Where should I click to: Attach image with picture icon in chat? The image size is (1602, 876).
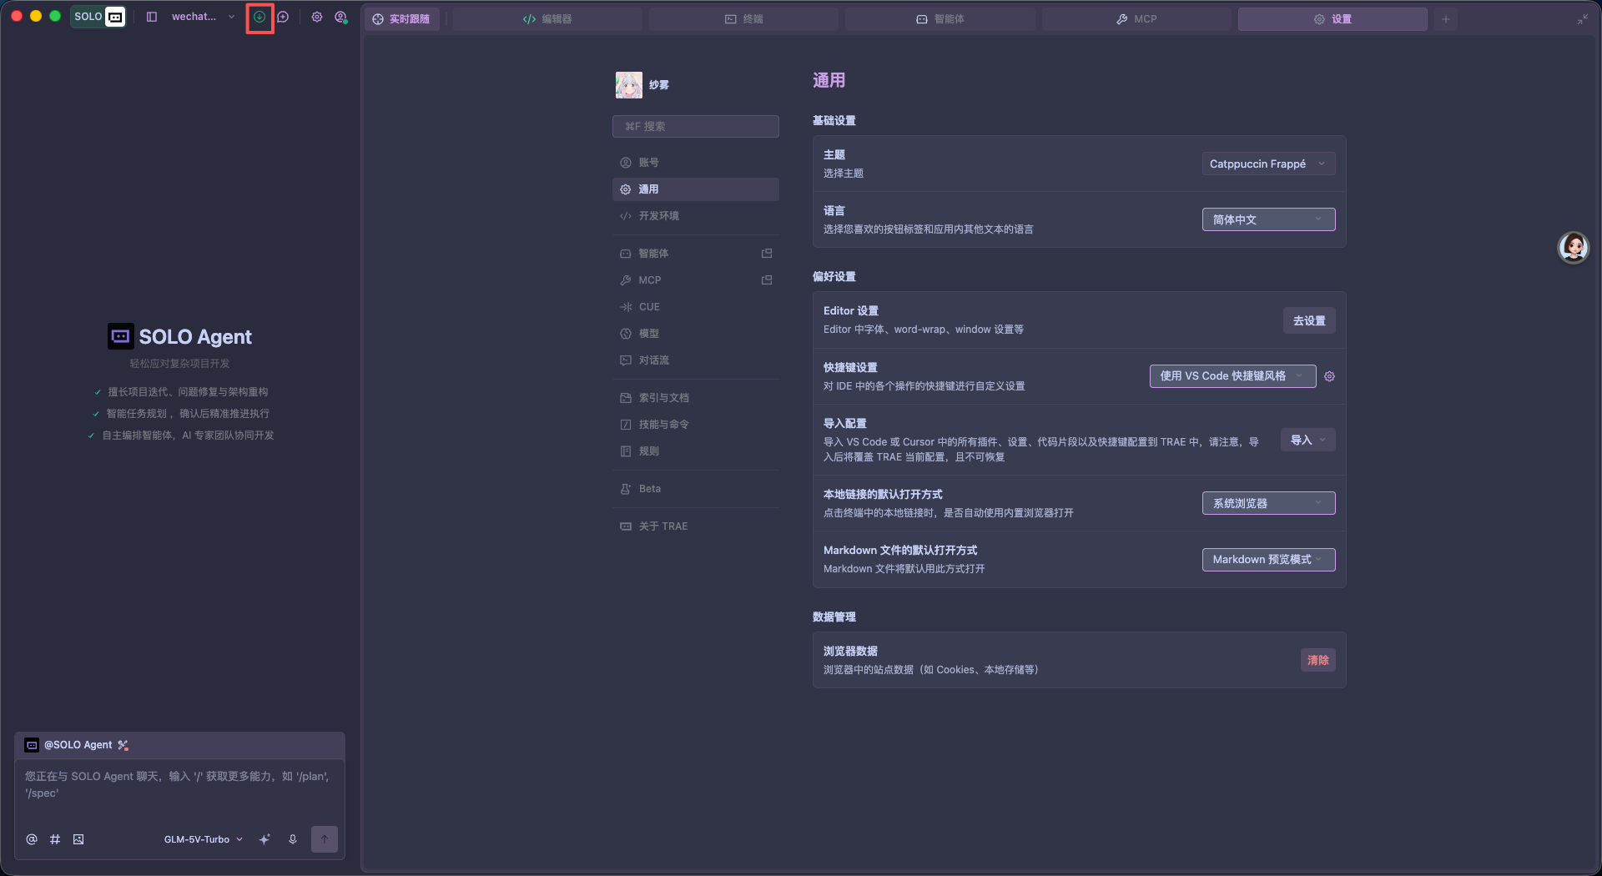click(78, 839)
